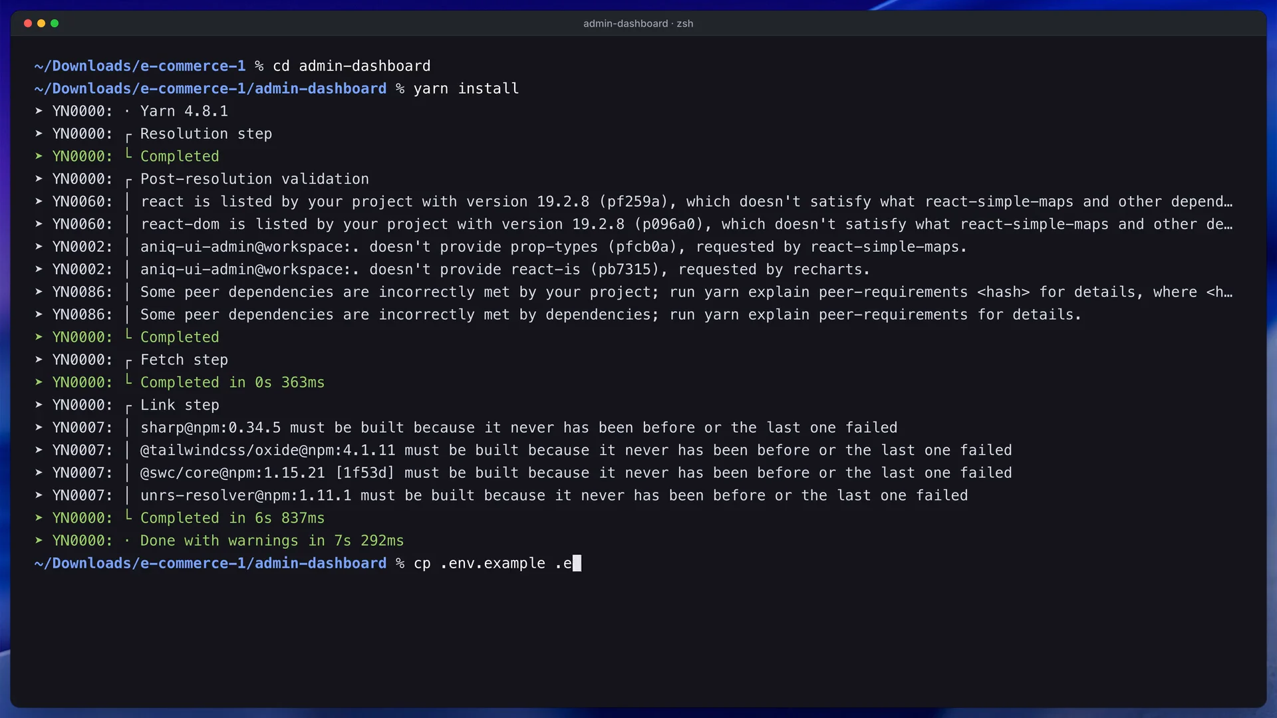
Task: Click the 'cd admin-dashboard' command text
Action: coord(352,66)
